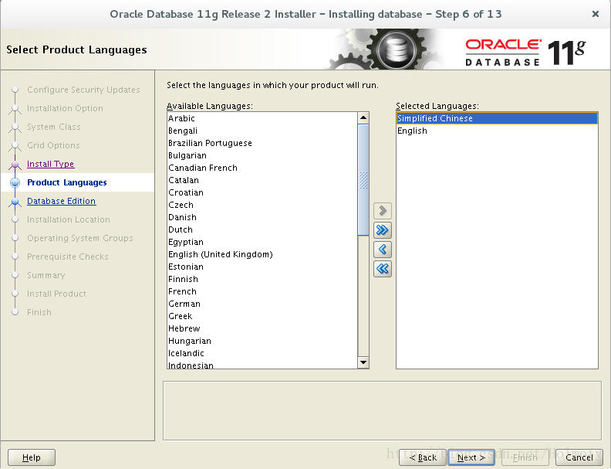611x469 pixels.
Task: Click the remove selected left arrow button
Action: [x=382, y=250]
